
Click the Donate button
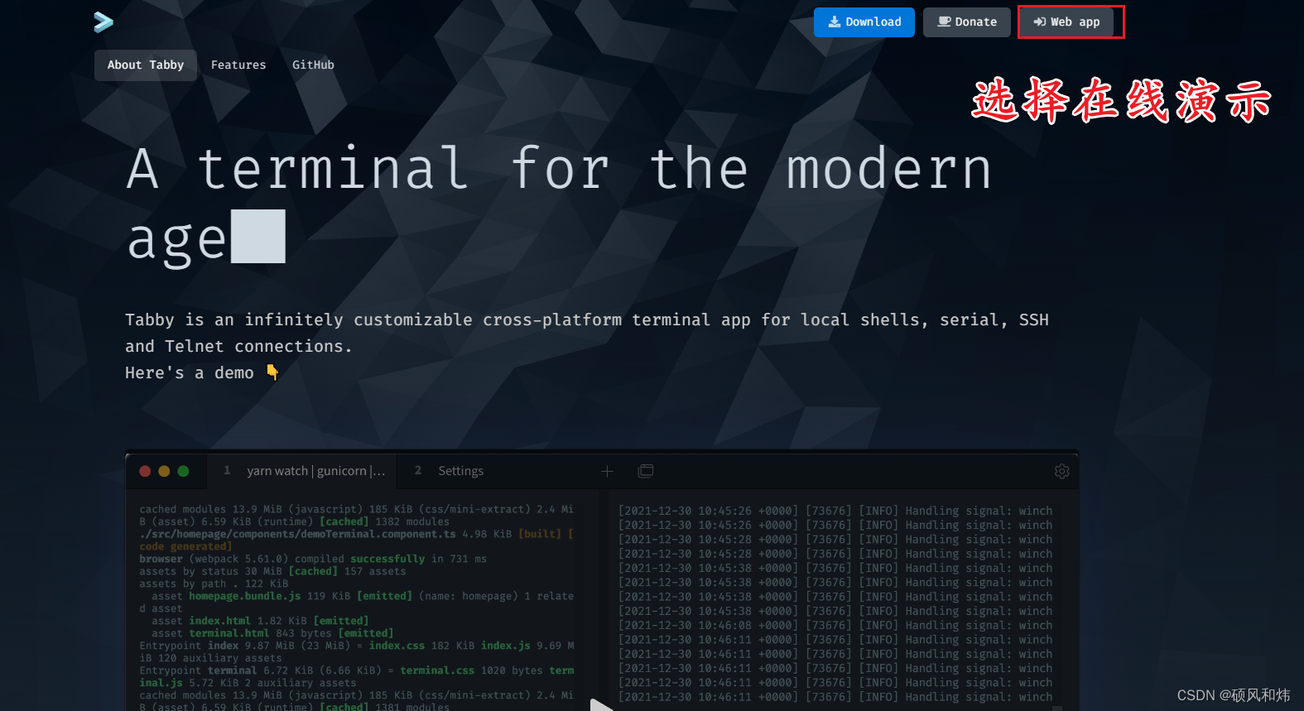click(x=966, y=22)
